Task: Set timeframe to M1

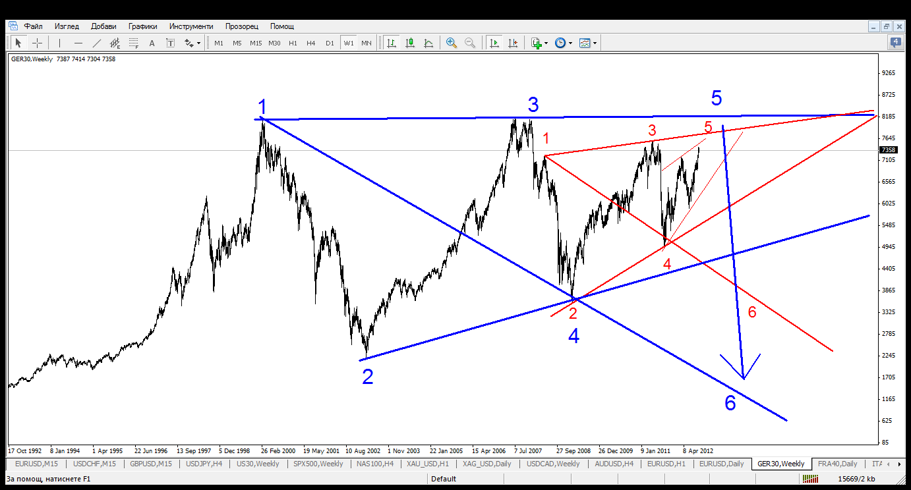Action: click(219, 43)
